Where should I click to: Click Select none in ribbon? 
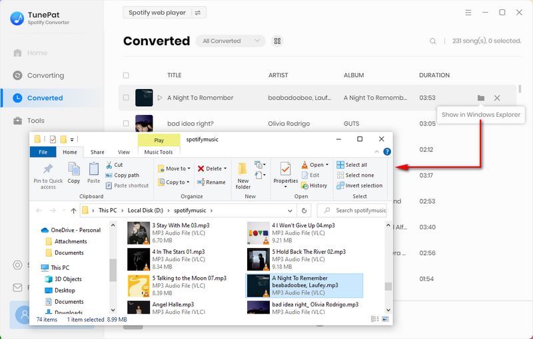(355, 175)
